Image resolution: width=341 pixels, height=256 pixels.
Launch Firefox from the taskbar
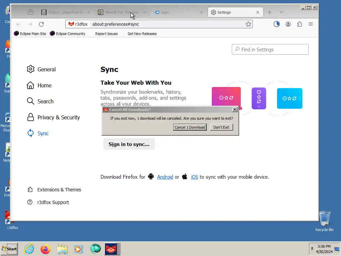[x=45, y=249]
